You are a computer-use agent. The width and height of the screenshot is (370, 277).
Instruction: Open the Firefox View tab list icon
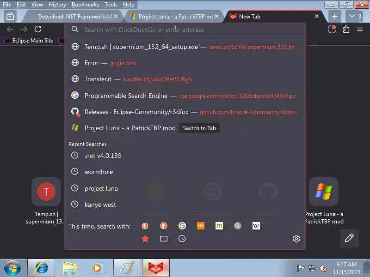[10, 16]
